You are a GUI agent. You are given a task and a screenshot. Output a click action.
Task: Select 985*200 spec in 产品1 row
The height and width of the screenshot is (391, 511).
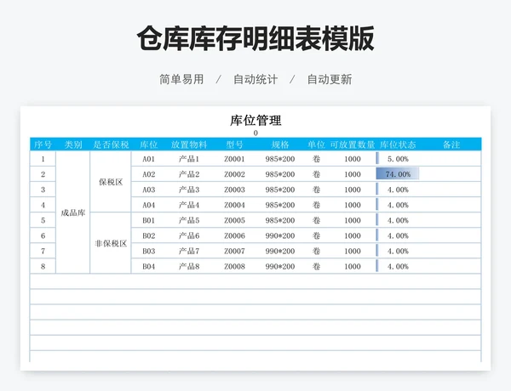[280, 159]
